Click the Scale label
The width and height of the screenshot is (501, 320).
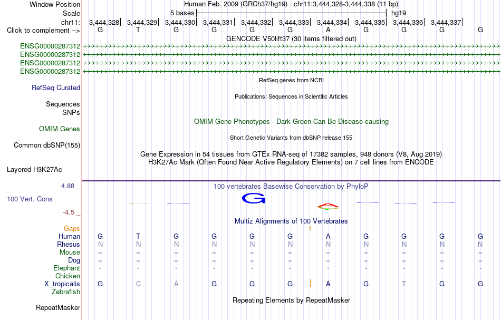(72, 13)
